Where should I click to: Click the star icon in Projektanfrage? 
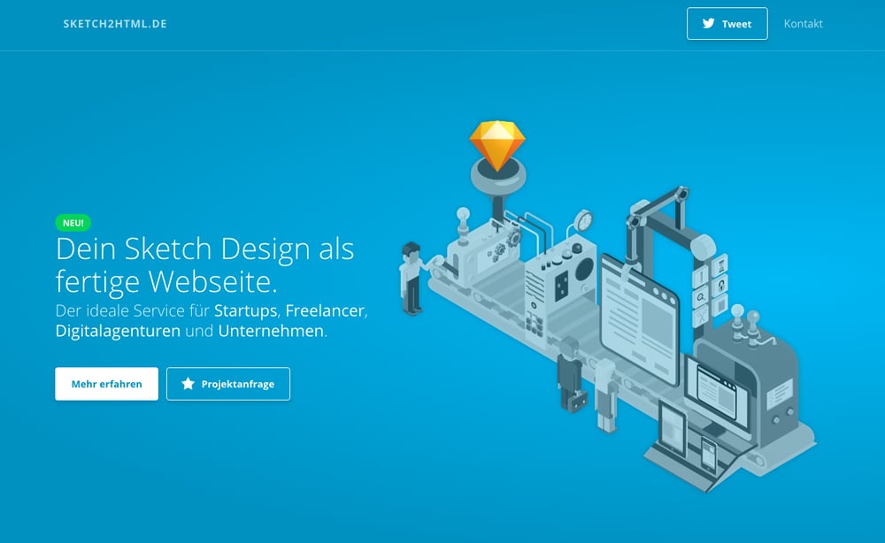[188, 384]
